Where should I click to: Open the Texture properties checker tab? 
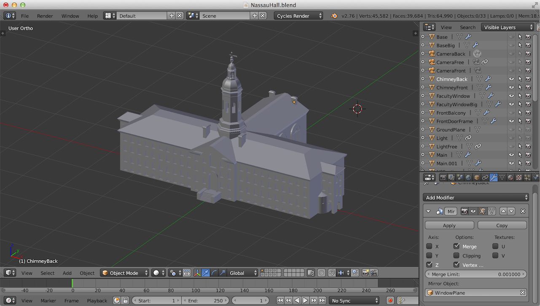[519, 177]
